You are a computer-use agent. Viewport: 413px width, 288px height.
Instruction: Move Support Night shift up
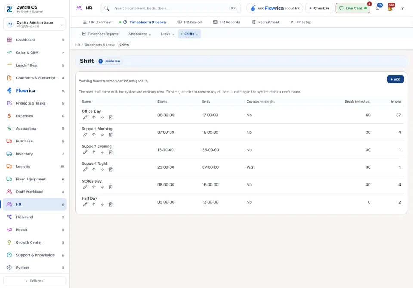(x=94, y=170)
